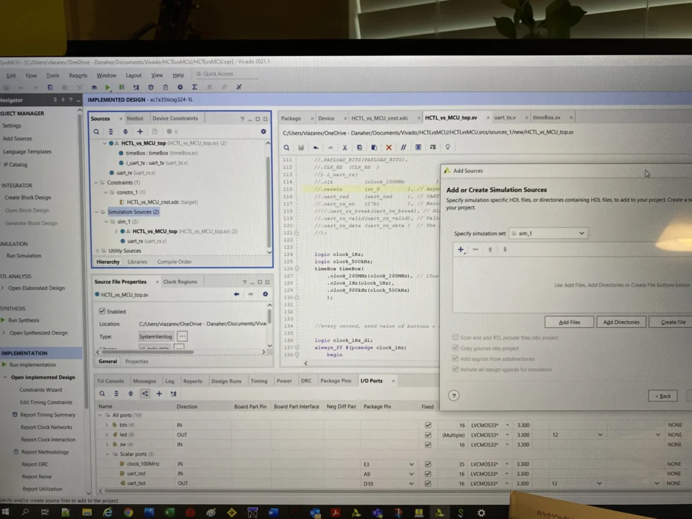Click the Create File button
Viewport: 692px width, 519px height.
click(672, 322)
